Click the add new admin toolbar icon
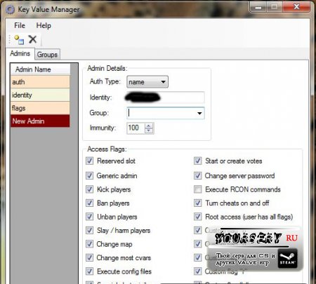The image size is (316, 284). (19, 39)
